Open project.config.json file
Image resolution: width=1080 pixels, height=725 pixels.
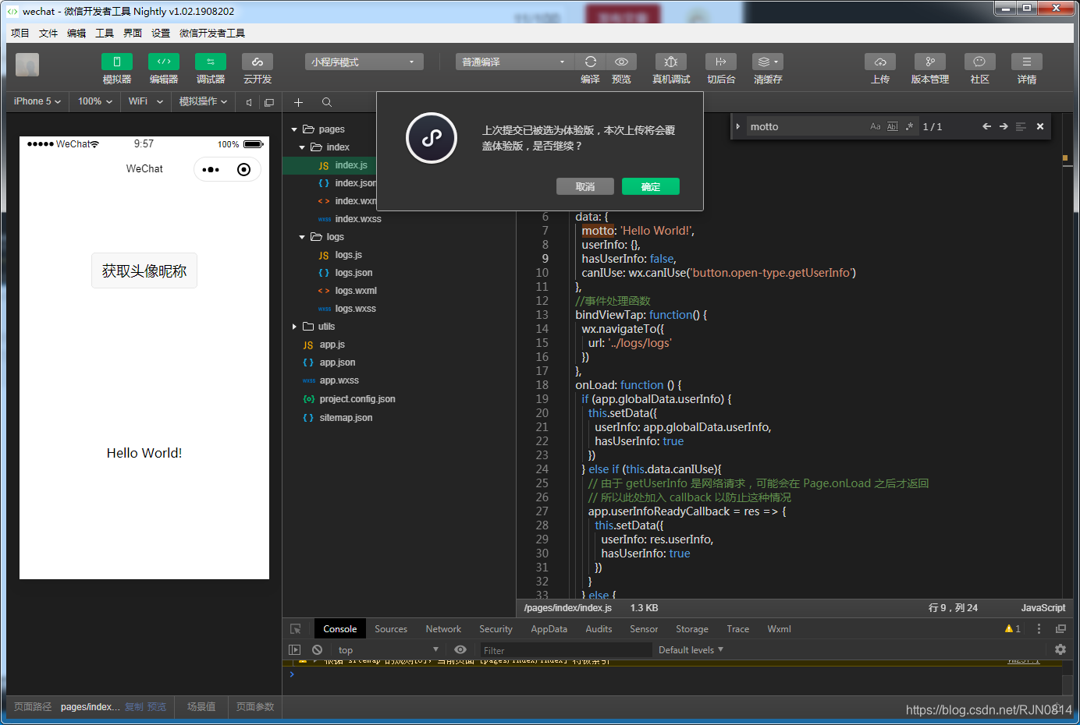click(x=357, y=399)
